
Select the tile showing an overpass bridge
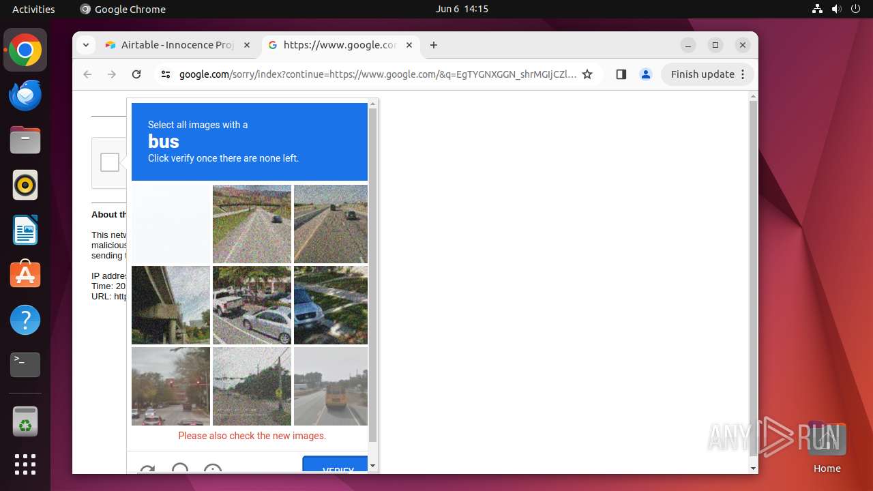coord(171,305)
